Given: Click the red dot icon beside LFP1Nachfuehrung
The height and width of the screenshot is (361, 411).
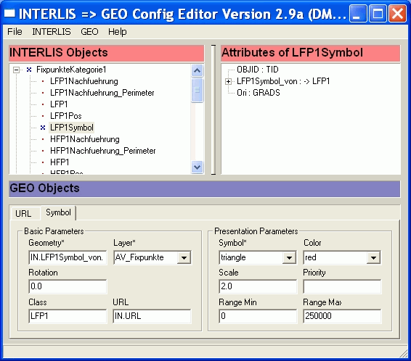Looking at the screenshot, I should click(x=43, y=81).
